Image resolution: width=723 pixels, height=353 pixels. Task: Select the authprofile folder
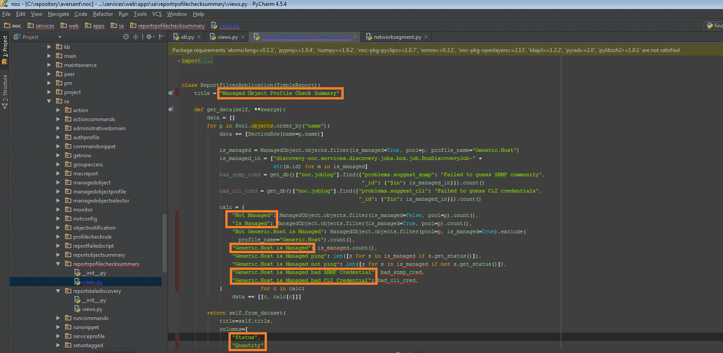coord(86,137)
